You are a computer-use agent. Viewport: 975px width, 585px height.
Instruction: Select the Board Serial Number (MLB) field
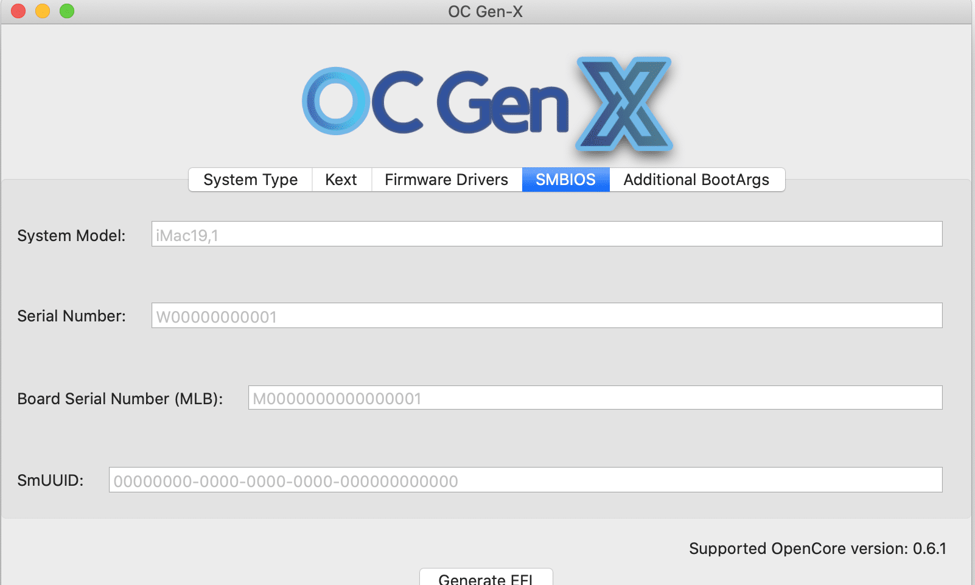pos(595,398)
